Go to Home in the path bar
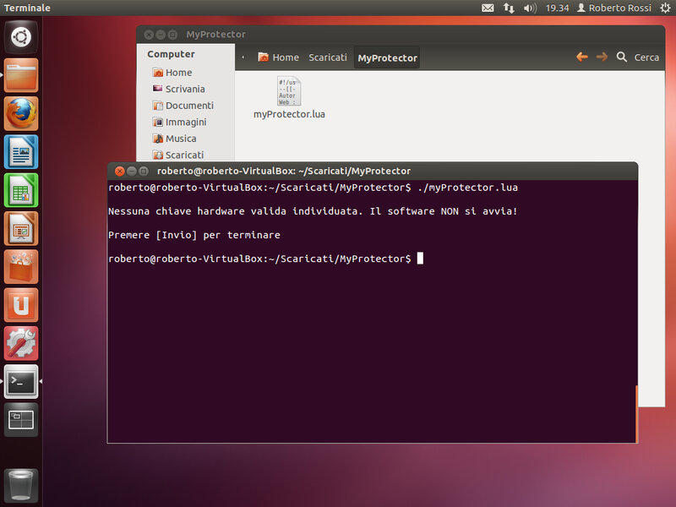This screenshot has height=507, width=676. click(278, 57)
